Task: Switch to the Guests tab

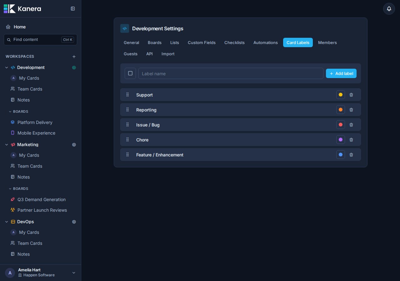Action: pos(131,54)
